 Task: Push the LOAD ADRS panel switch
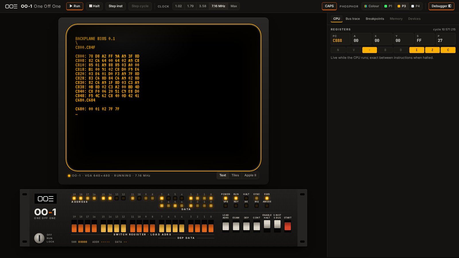226,226
